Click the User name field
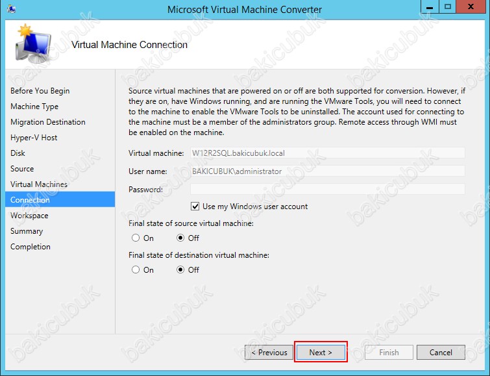Image resolution: width=490 pixels, height=376 pixels. [328, 171]
